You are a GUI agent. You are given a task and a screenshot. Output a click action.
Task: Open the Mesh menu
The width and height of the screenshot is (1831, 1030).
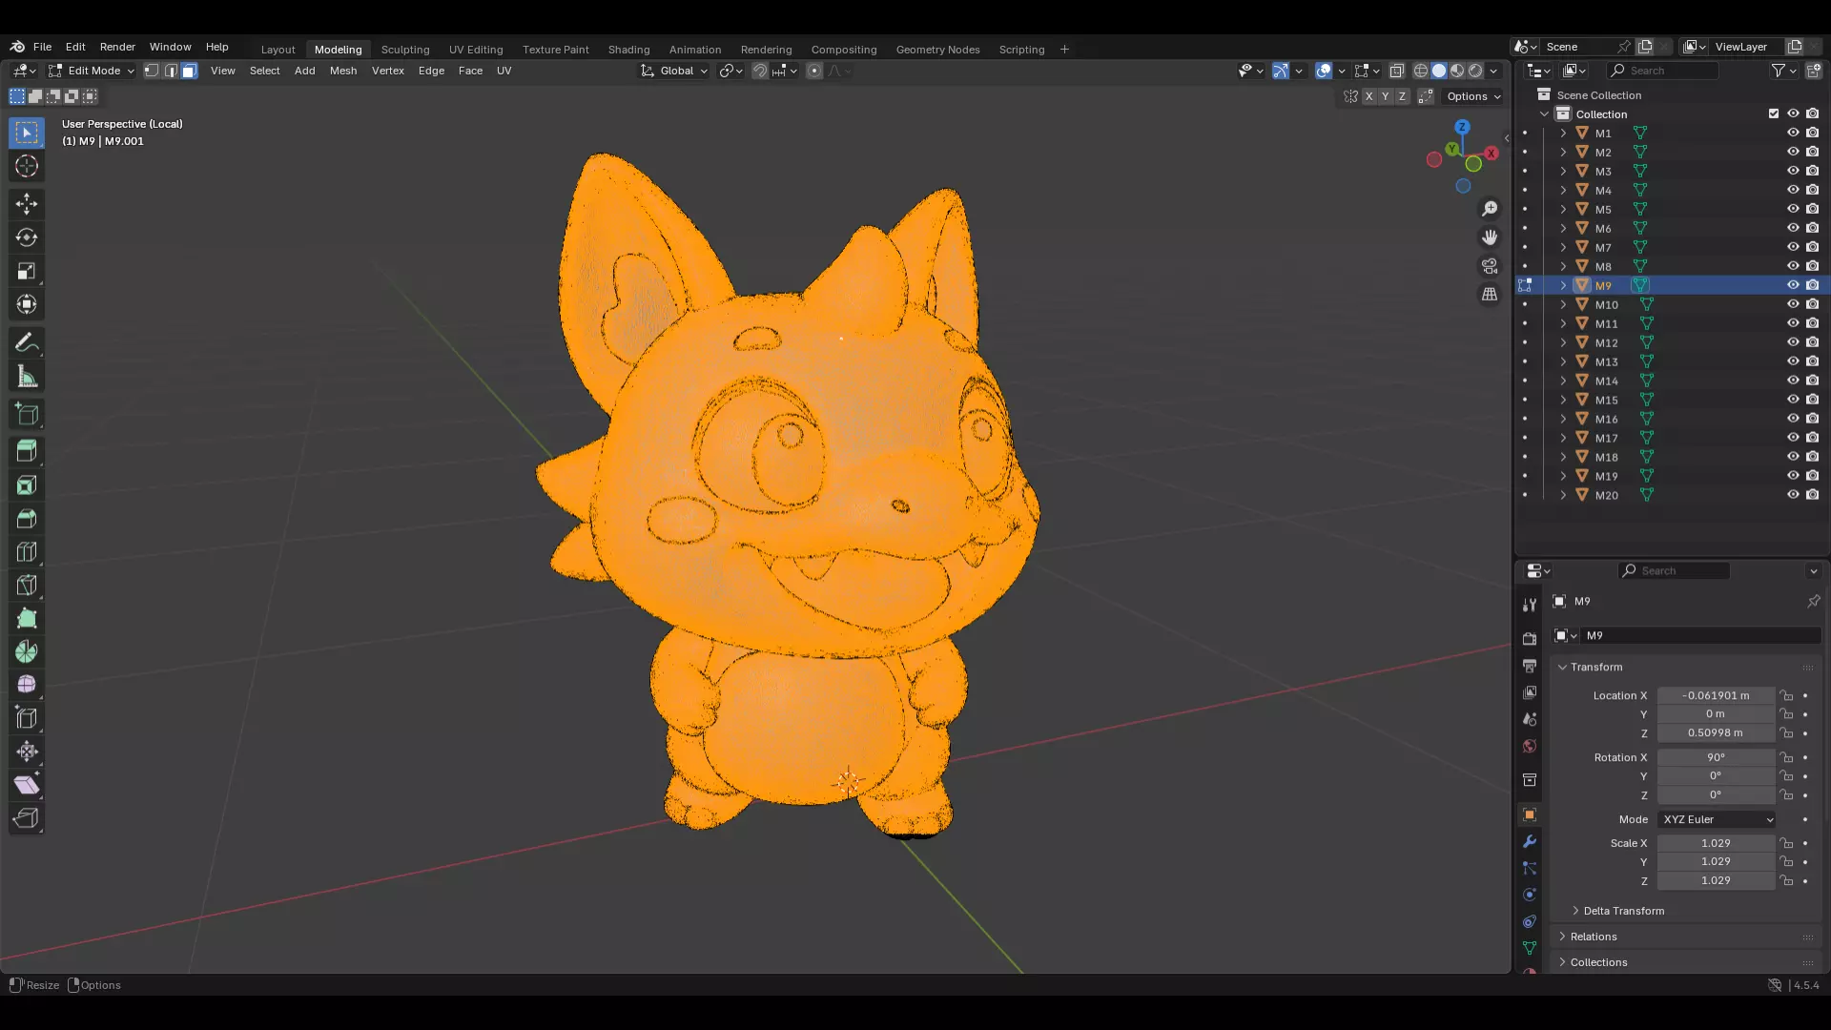tap(343, 71)
